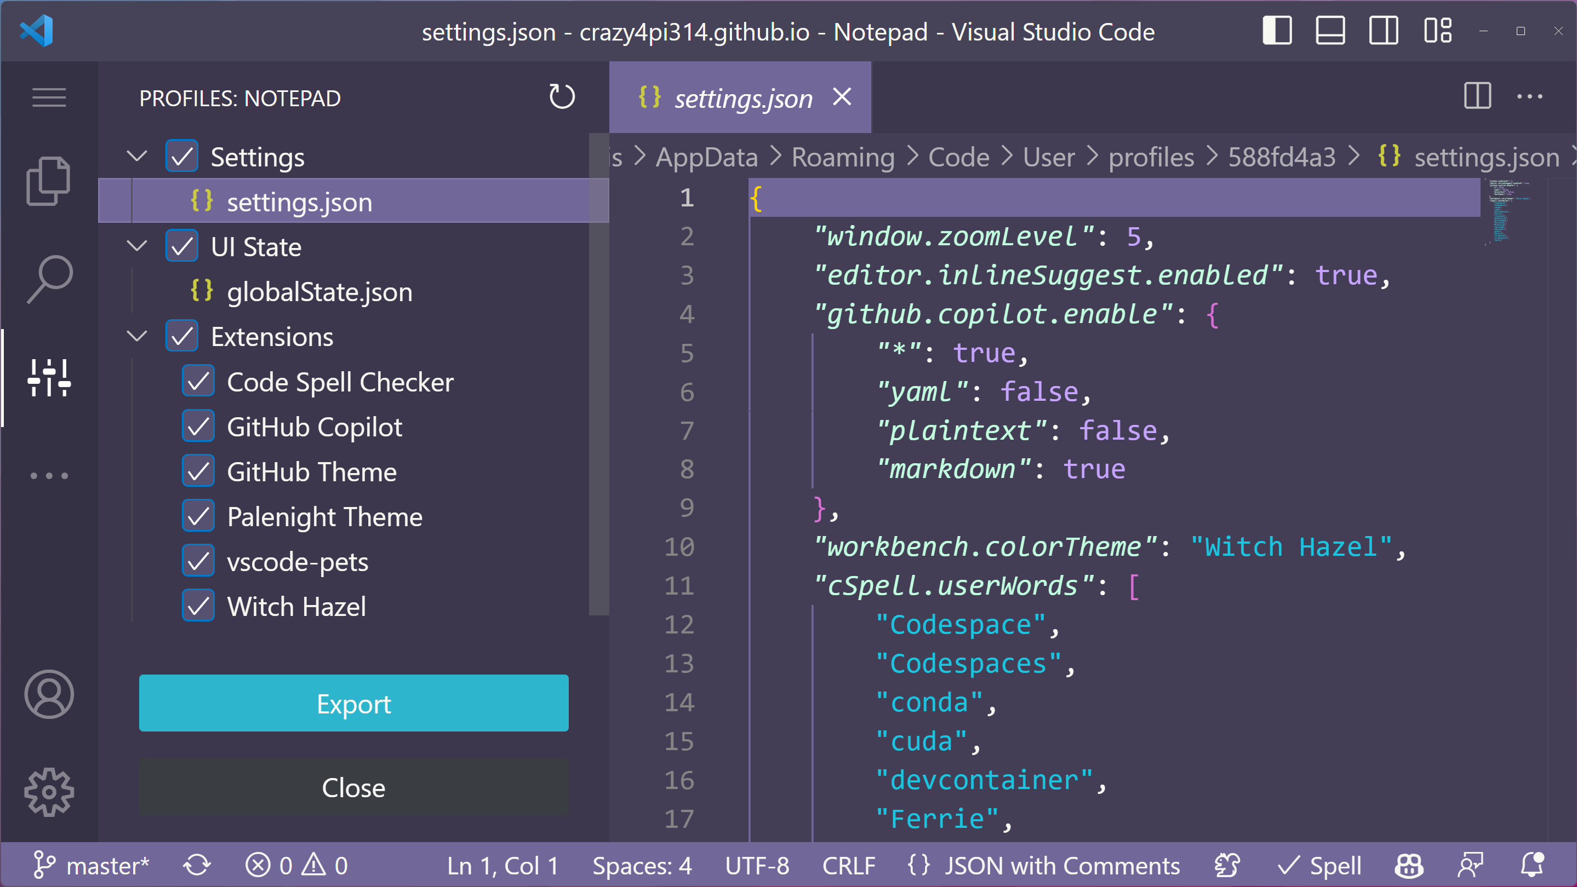
Task: Refresh the Profiles view
Action: coord(562,97)
